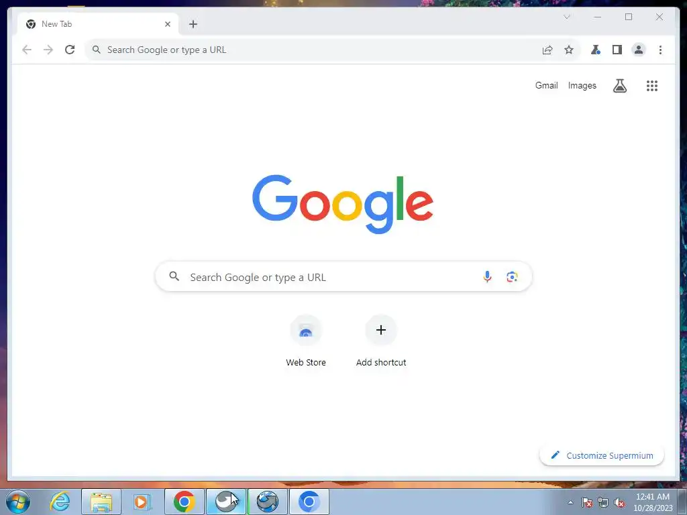Open the tab search chevron

click(x=566, y=17)
